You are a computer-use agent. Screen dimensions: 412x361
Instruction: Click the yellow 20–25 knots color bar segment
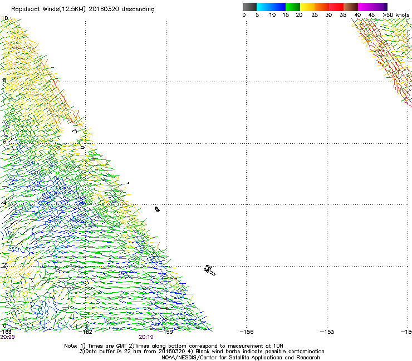click(307, 7)
